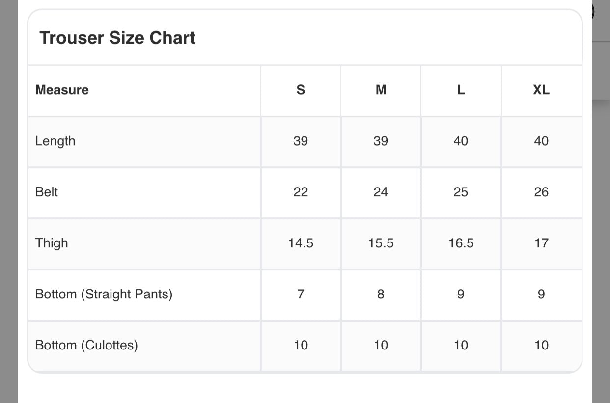Click the Thigh value 16.5 cell

tap(461, 243)
